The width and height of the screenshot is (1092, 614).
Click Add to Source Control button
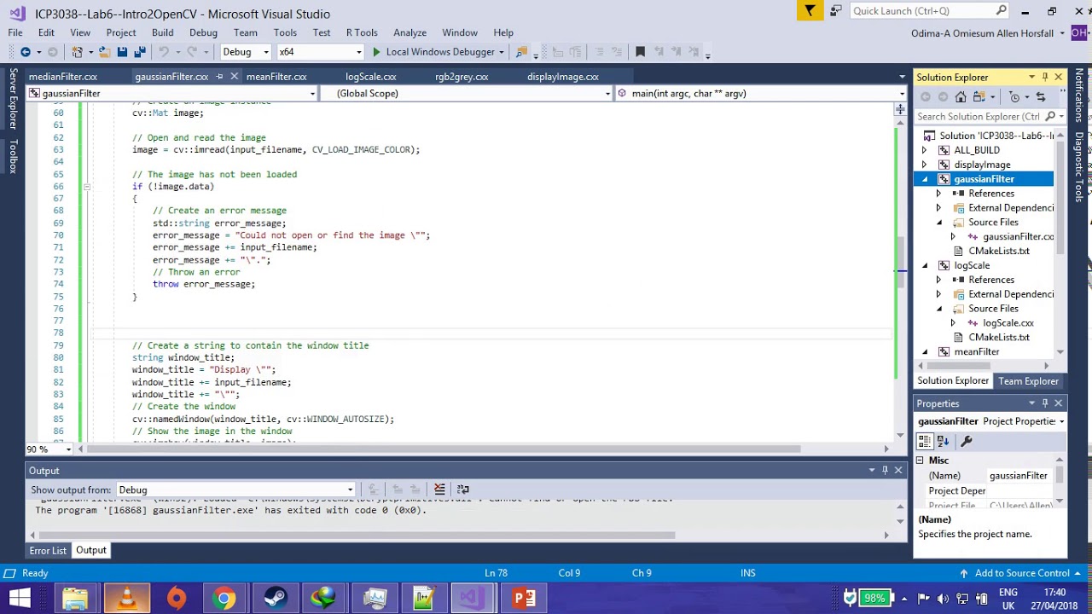click(x=1022, y=573)
